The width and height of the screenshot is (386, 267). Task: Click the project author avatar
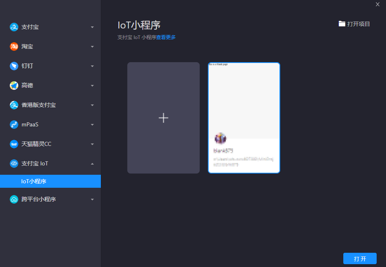click(220, 139)
